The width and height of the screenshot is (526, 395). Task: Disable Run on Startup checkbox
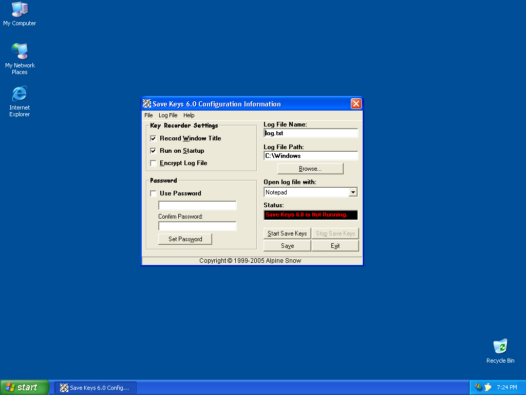coord(153,151)
